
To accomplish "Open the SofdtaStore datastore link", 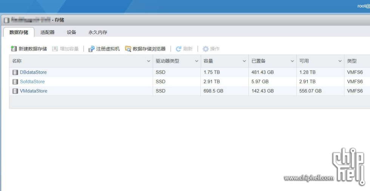I will (x=32, y=82).
